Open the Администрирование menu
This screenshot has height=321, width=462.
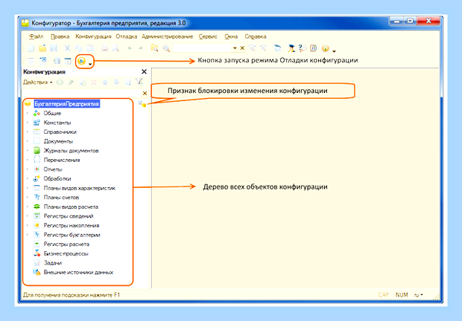coord(167,36)
